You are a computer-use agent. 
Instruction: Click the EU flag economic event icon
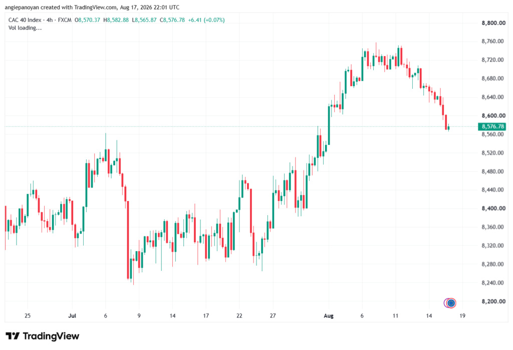pos(451,303)
